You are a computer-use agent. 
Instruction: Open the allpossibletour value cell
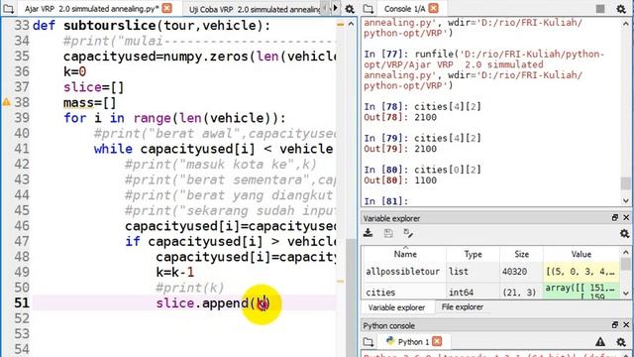point(581,272)
